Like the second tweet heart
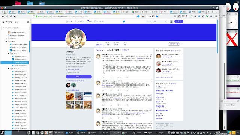 (118, 90)
